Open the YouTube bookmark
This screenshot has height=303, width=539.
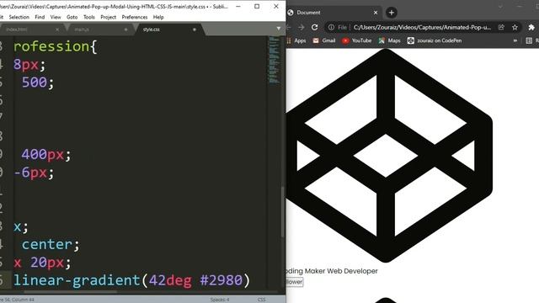pos(357,40)
